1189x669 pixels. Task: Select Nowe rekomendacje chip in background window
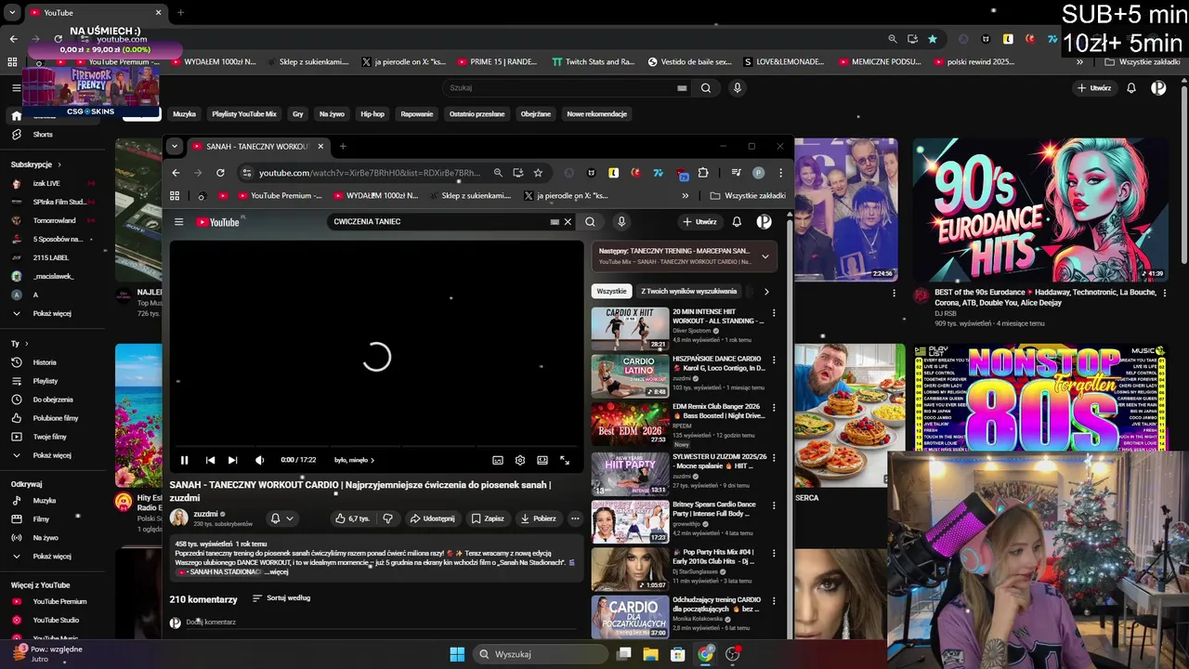[x=597, y=114]
